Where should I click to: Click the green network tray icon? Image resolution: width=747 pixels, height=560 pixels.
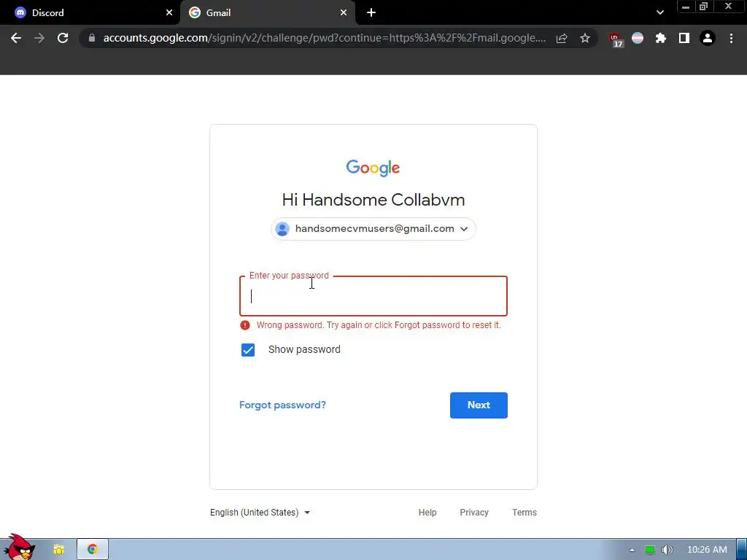coord(649,550)
